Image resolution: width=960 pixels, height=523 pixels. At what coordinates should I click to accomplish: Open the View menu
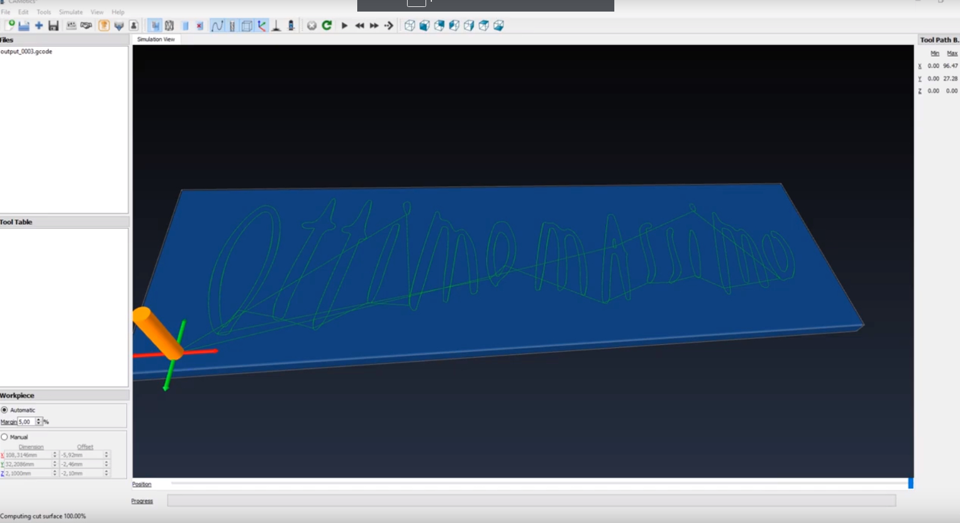pos(97,12)
